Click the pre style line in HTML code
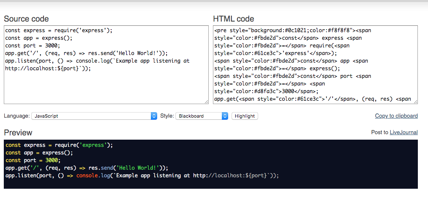The image size is (428, 201). (293, 30)
